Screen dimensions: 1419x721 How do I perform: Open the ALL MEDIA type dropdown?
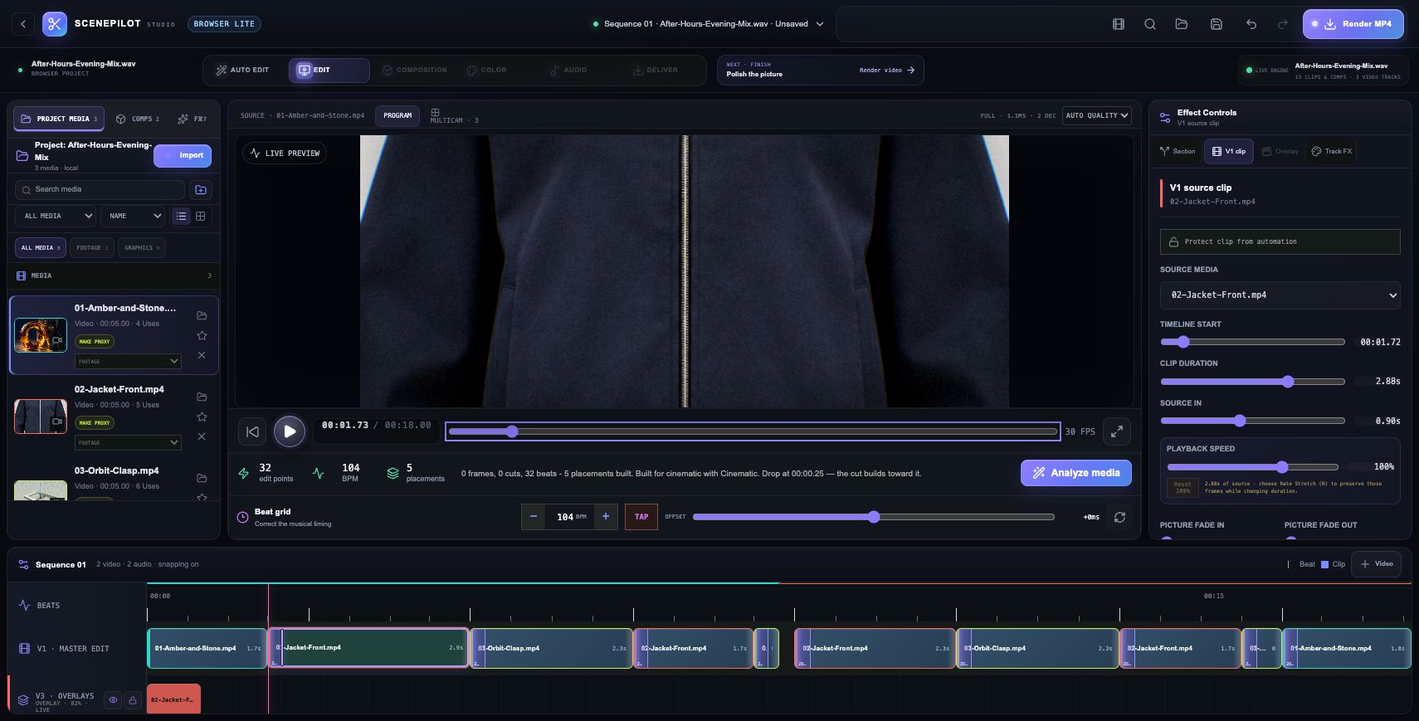tap(55, 216)
